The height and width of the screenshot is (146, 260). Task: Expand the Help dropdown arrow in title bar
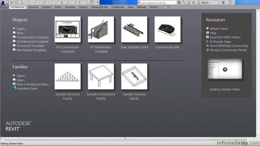tap(234, 2)
